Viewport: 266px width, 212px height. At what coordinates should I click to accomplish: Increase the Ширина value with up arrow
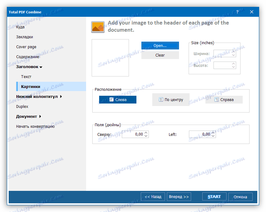[x=233, y=52]
